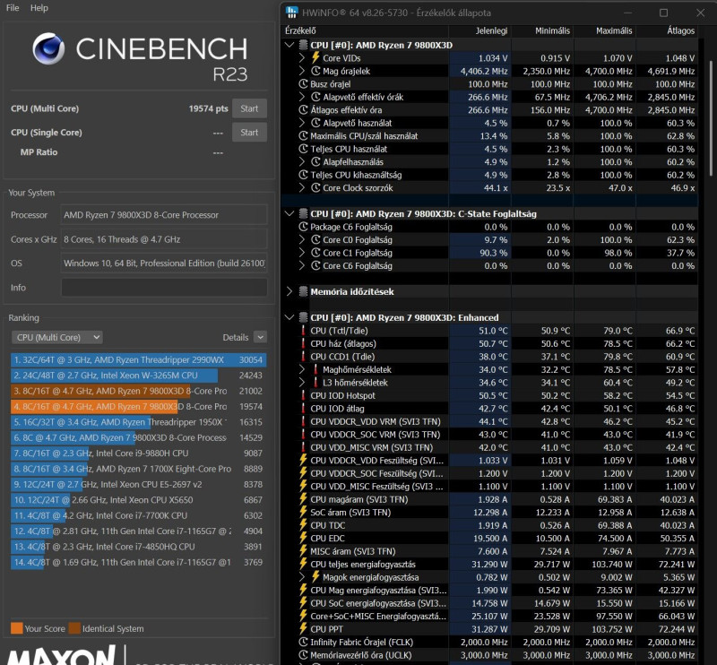Click thermometer icon of CPU VDDCR_VDD VRM
Screen dimensions: 717x665
[303, 422]
